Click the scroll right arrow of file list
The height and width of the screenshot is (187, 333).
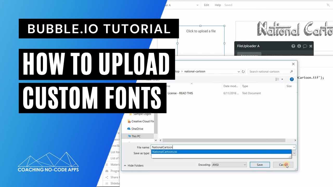pyautogui.click(x=295, y=140)
